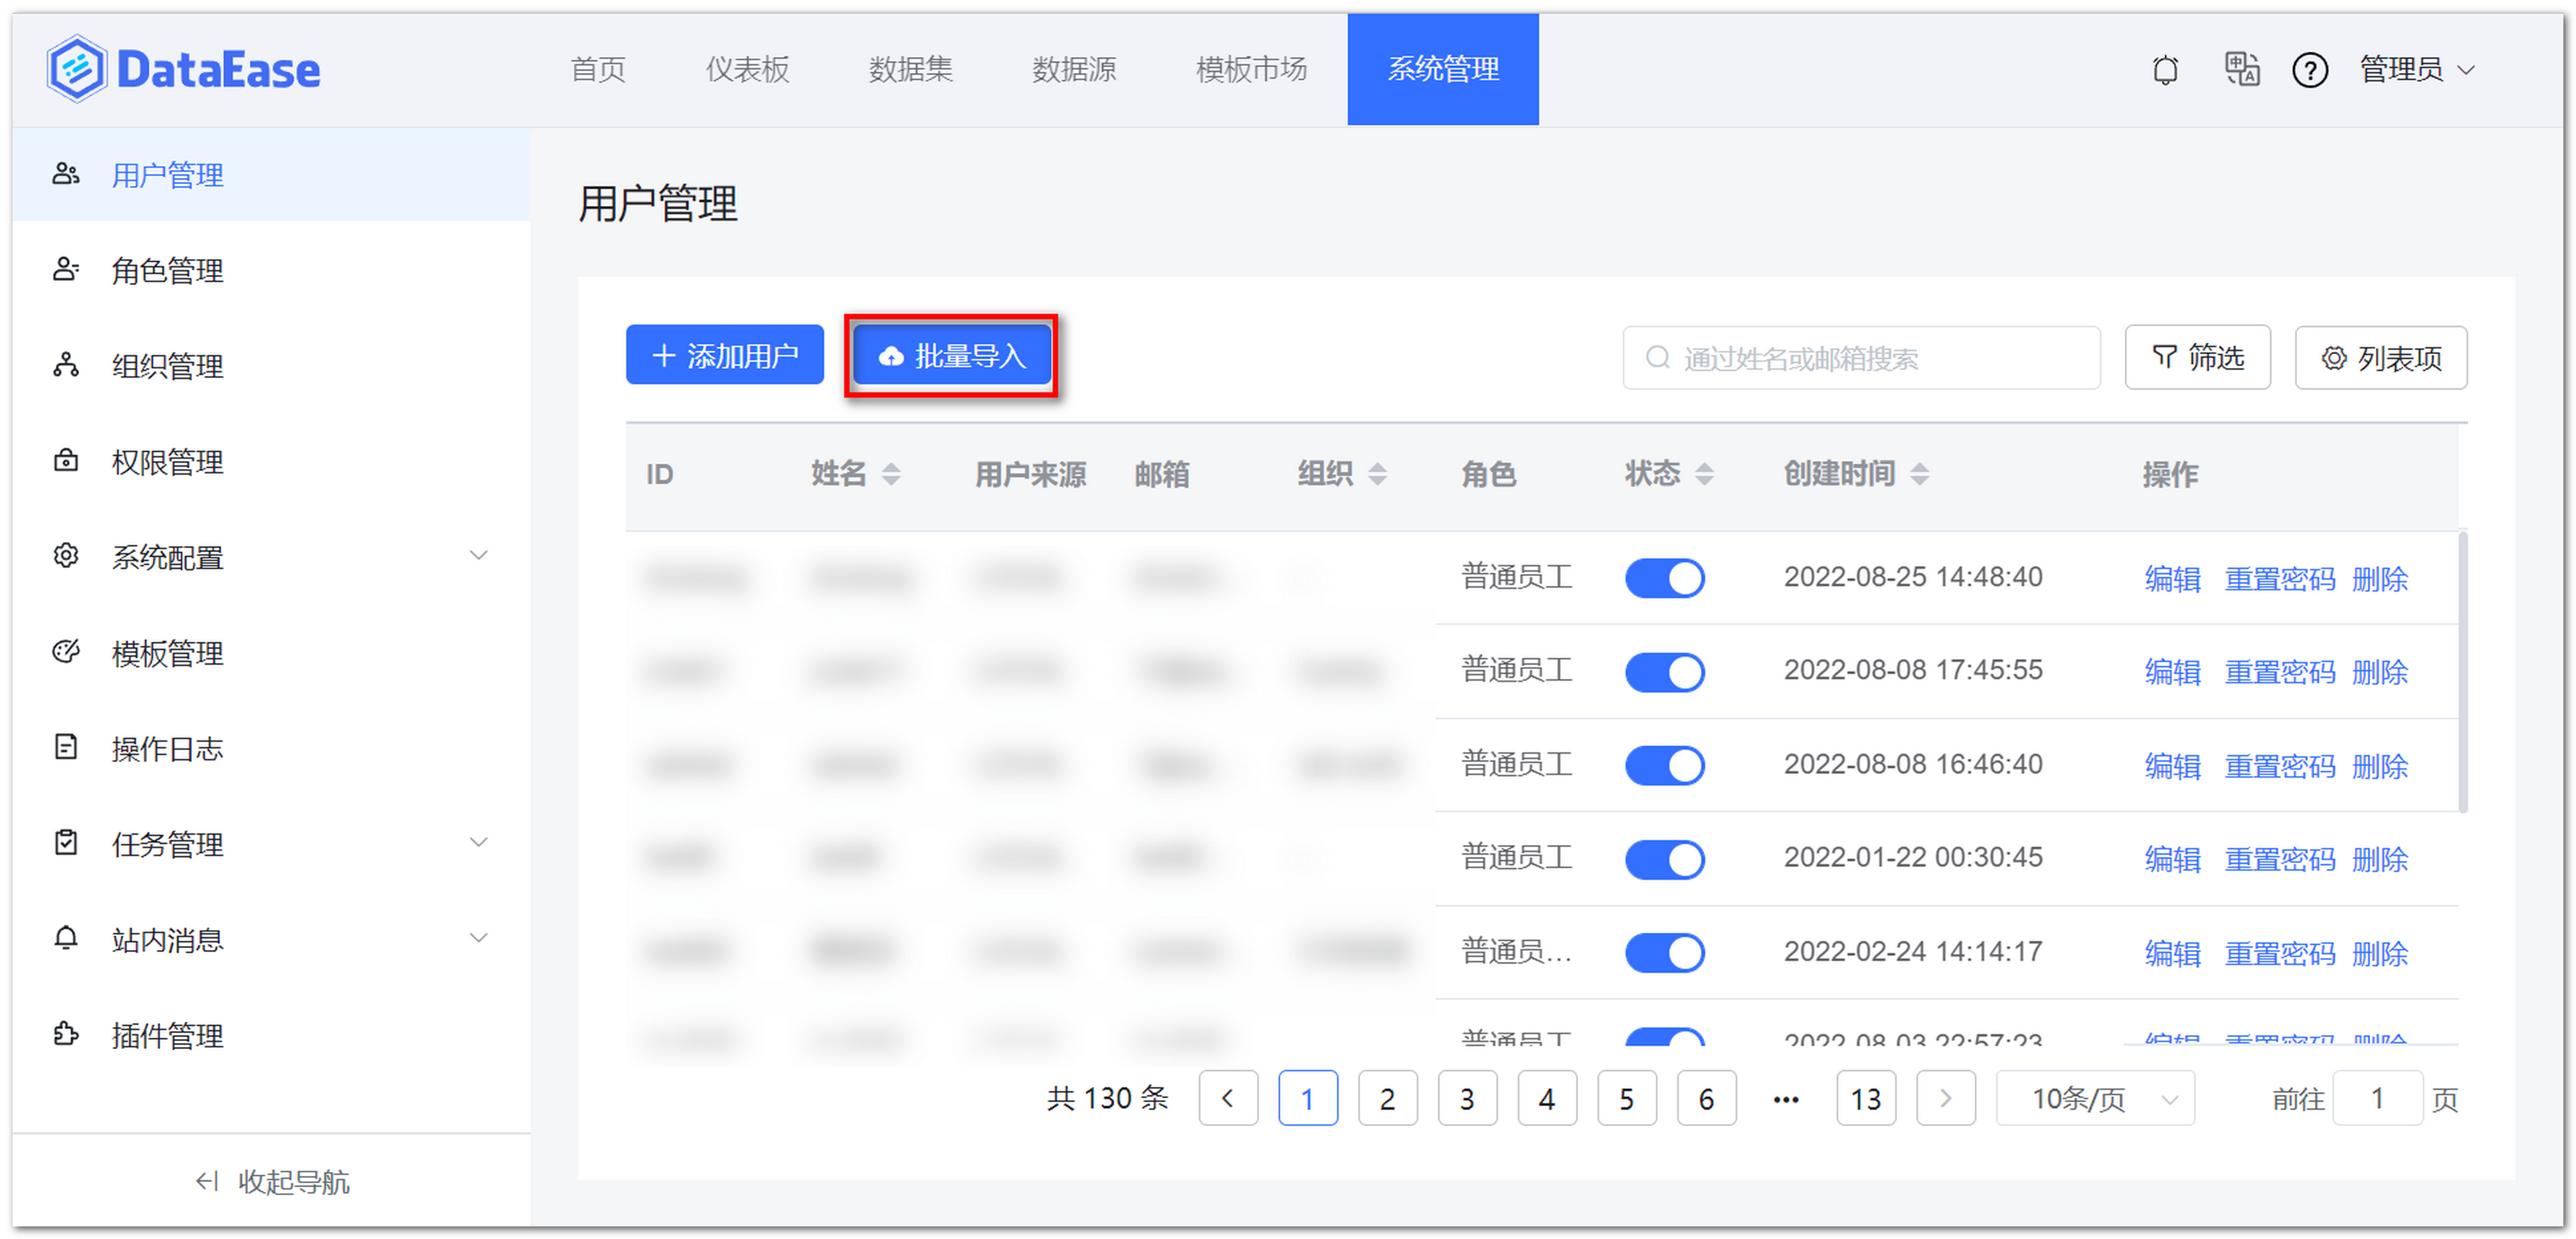2576x1239 pixels.
Task: Click the 权限管理 lock icon
Action: [x=66, y=461]
